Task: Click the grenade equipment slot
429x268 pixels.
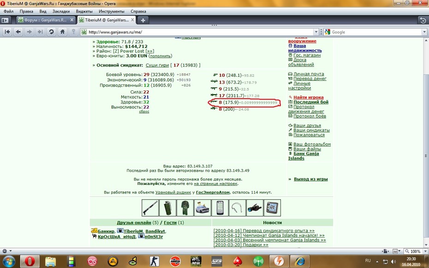Action: click(x=168, y=208)
